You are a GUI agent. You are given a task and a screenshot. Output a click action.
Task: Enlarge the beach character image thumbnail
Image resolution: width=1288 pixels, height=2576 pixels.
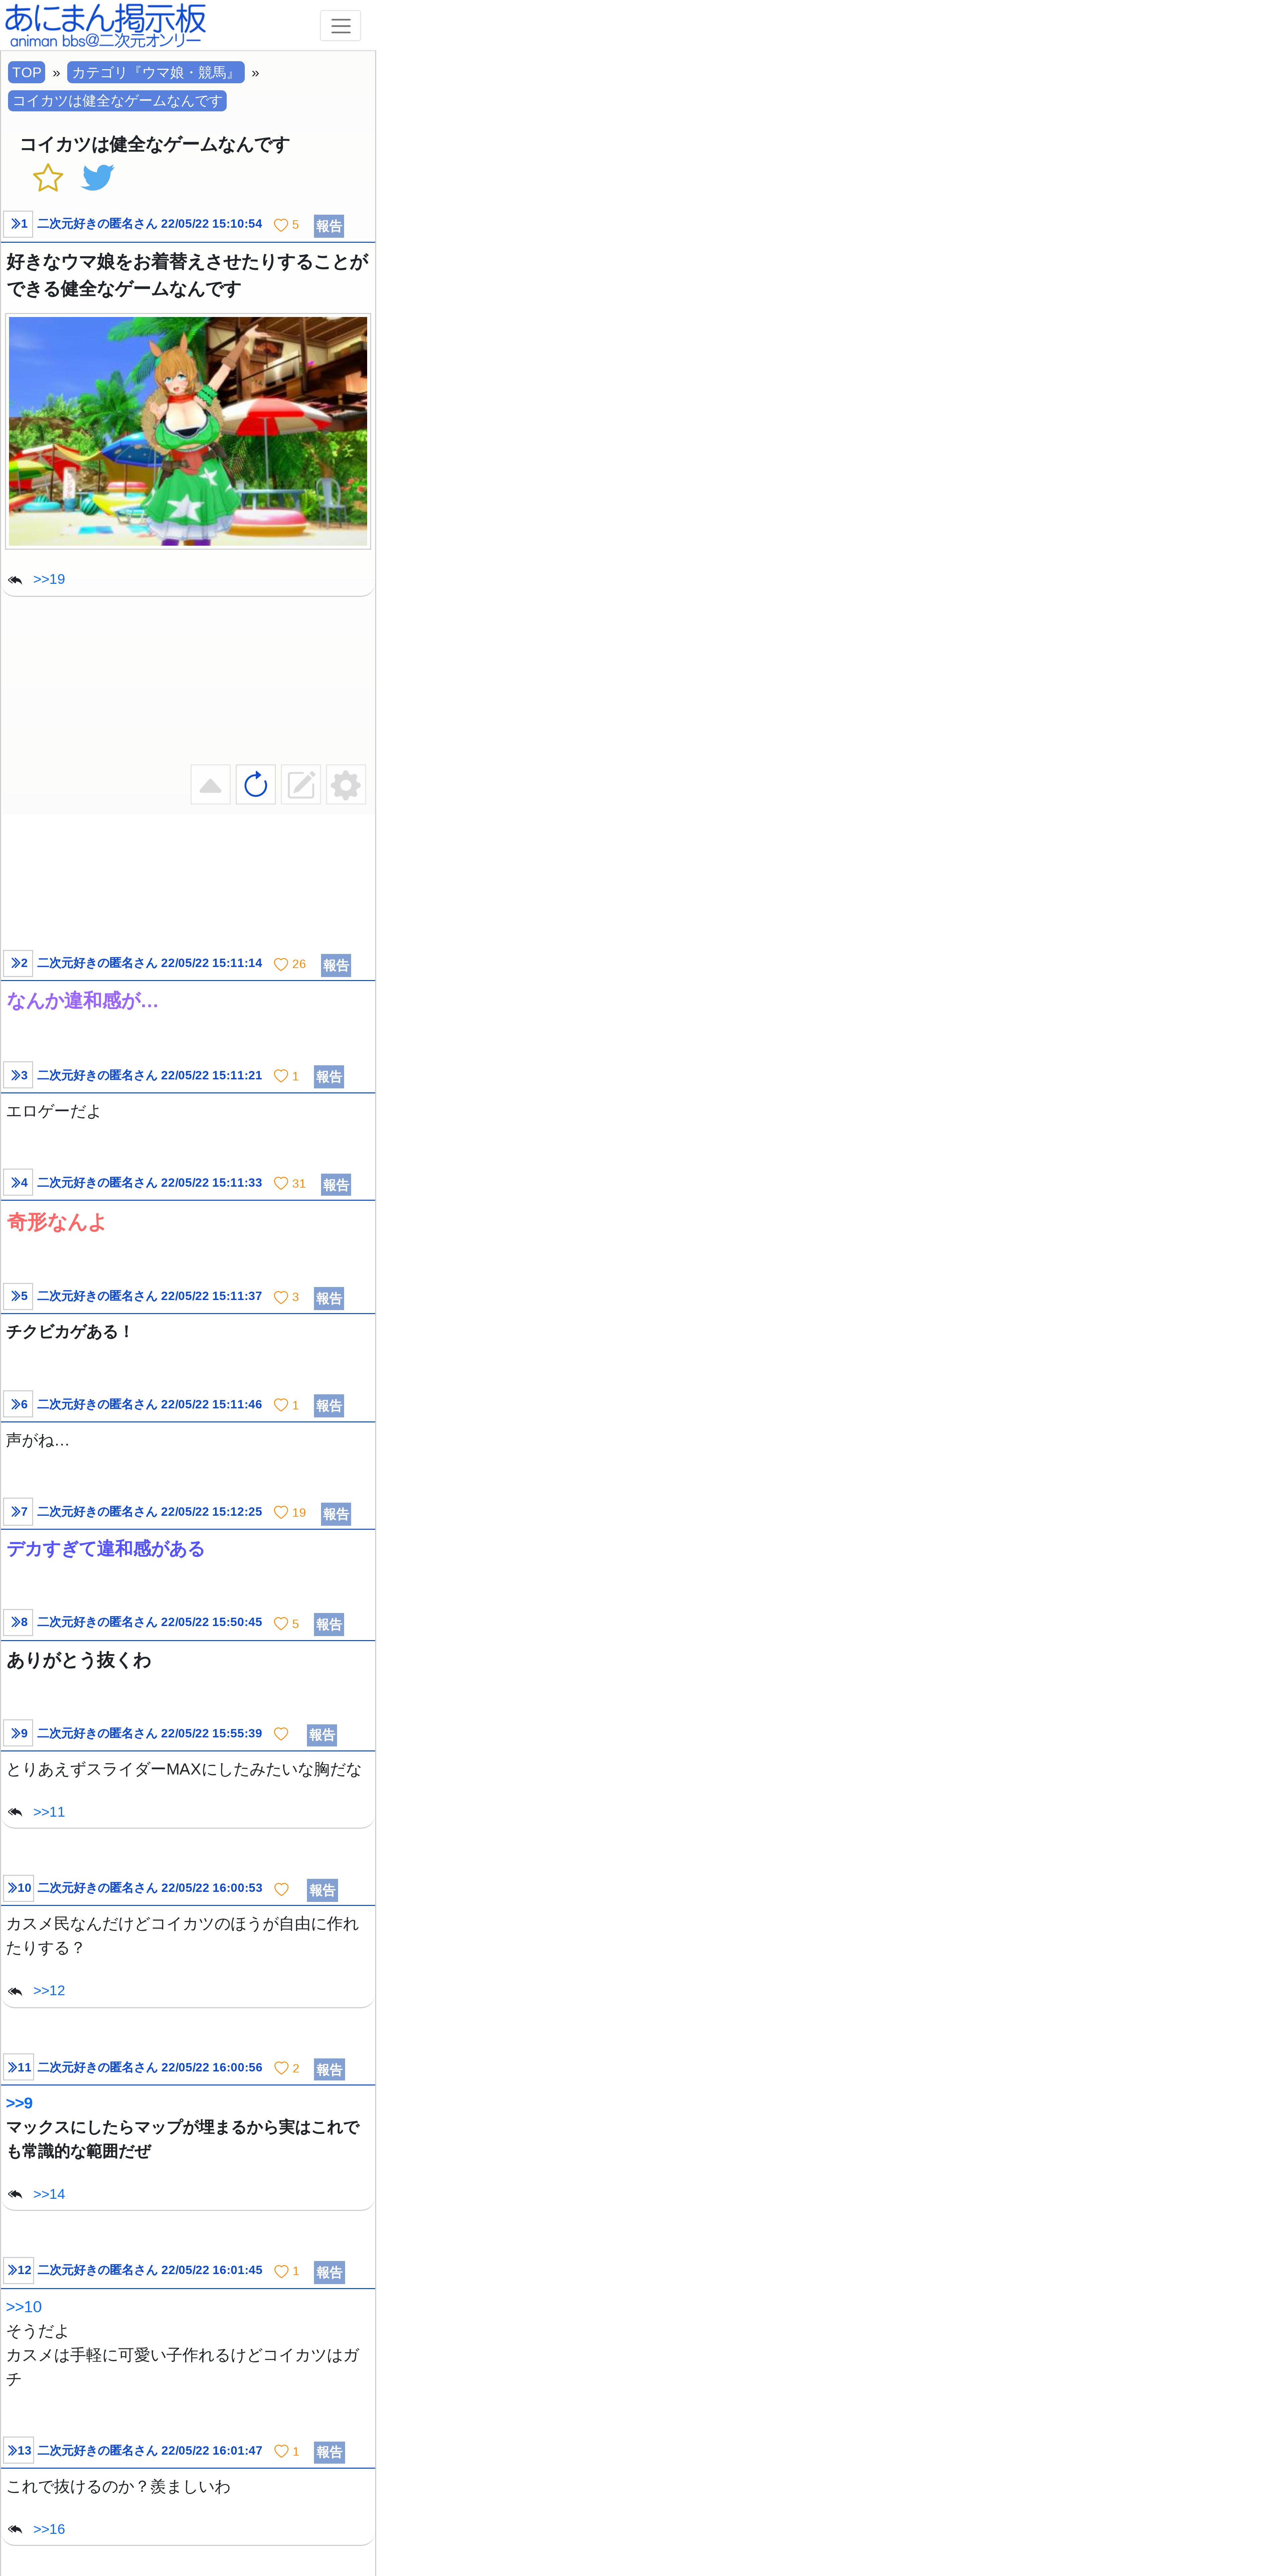coord(188,431)
